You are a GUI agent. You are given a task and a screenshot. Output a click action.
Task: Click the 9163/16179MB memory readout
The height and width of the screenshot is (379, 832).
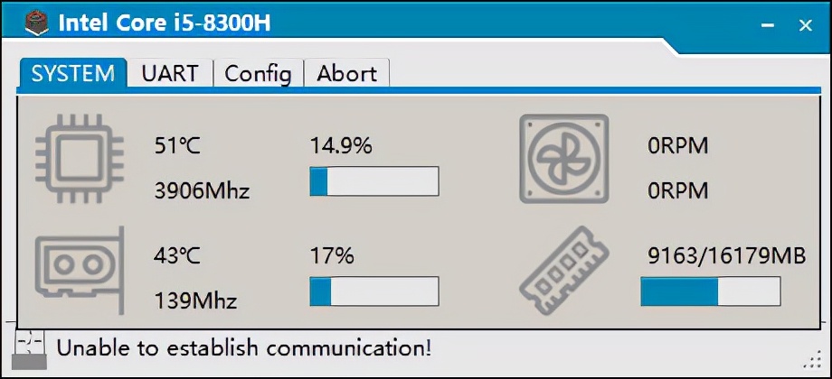[x=726, y=256]
